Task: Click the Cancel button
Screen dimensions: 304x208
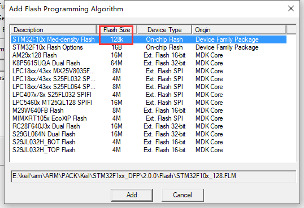Action: tap(183, 195)
